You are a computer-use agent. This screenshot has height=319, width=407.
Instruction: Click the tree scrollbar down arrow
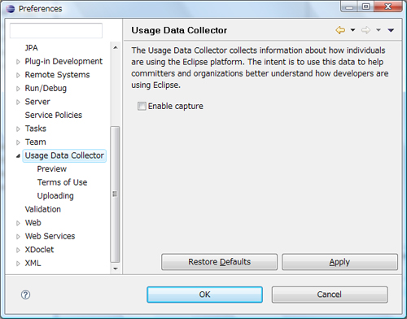tap(116, 269)
